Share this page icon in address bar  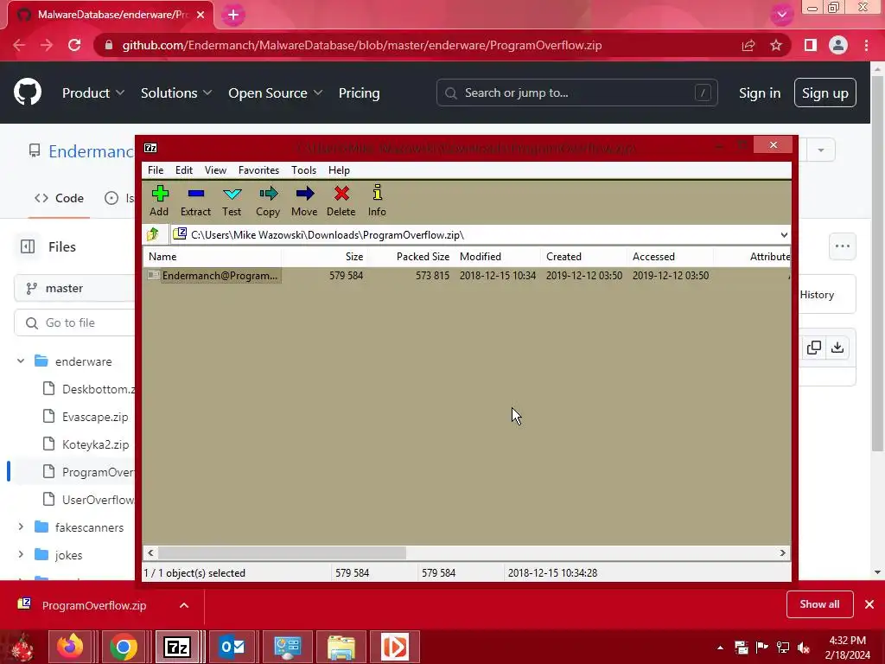pyautogui.click(x=748, y=45)
